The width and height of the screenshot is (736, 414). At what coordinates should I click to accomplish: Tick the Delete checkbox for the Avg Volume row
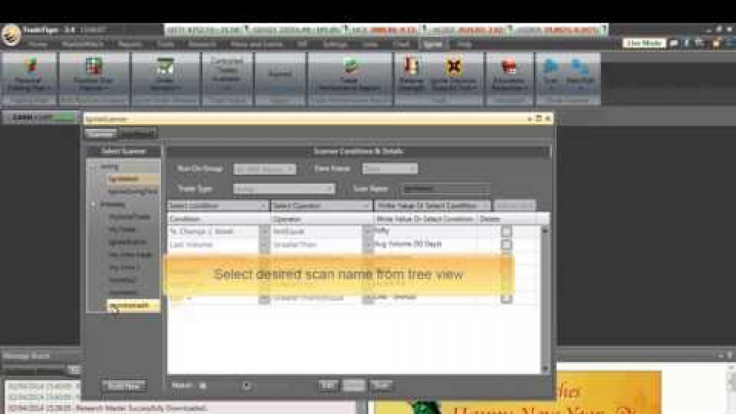[x=506, y=245]
